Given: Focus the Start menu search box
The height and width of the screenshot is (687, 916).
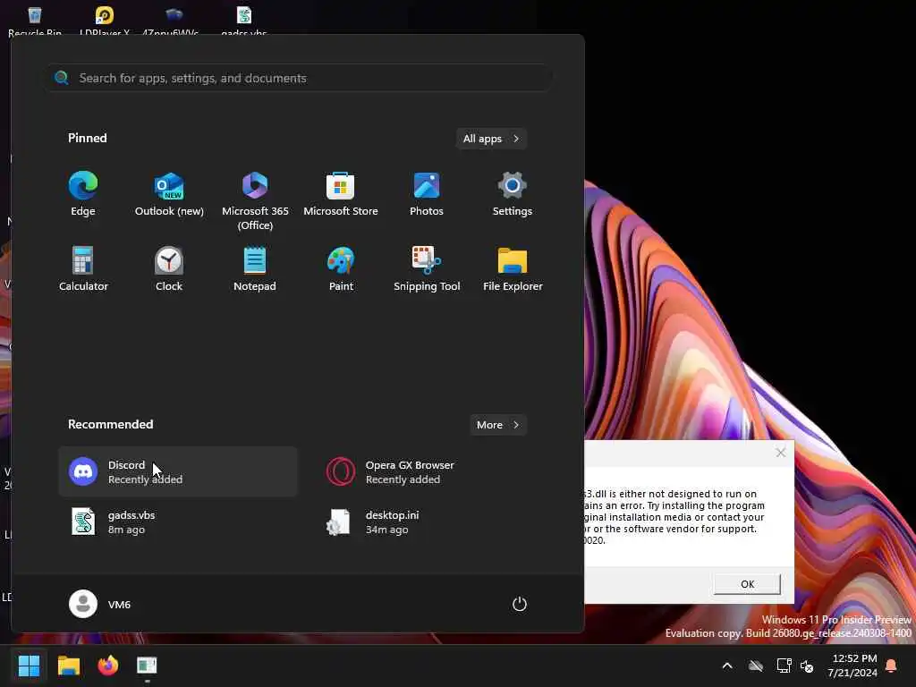Looking at the screenshot, I should point(300,78).
